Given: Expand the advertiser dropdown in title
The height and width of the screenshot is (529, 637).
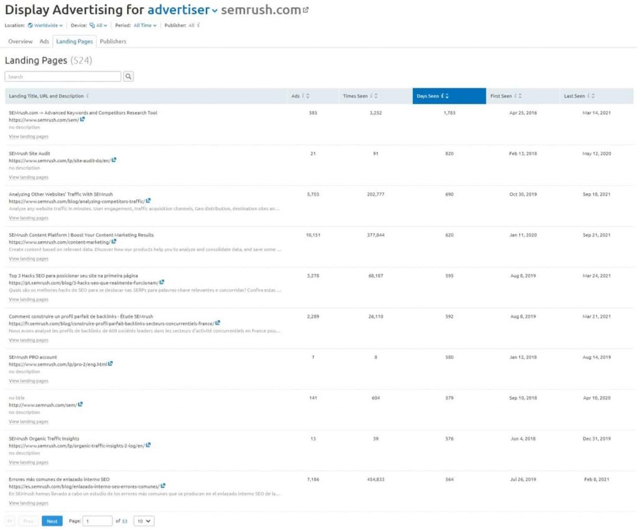Looking at the screenshot, I should click(x=182, y=10).
